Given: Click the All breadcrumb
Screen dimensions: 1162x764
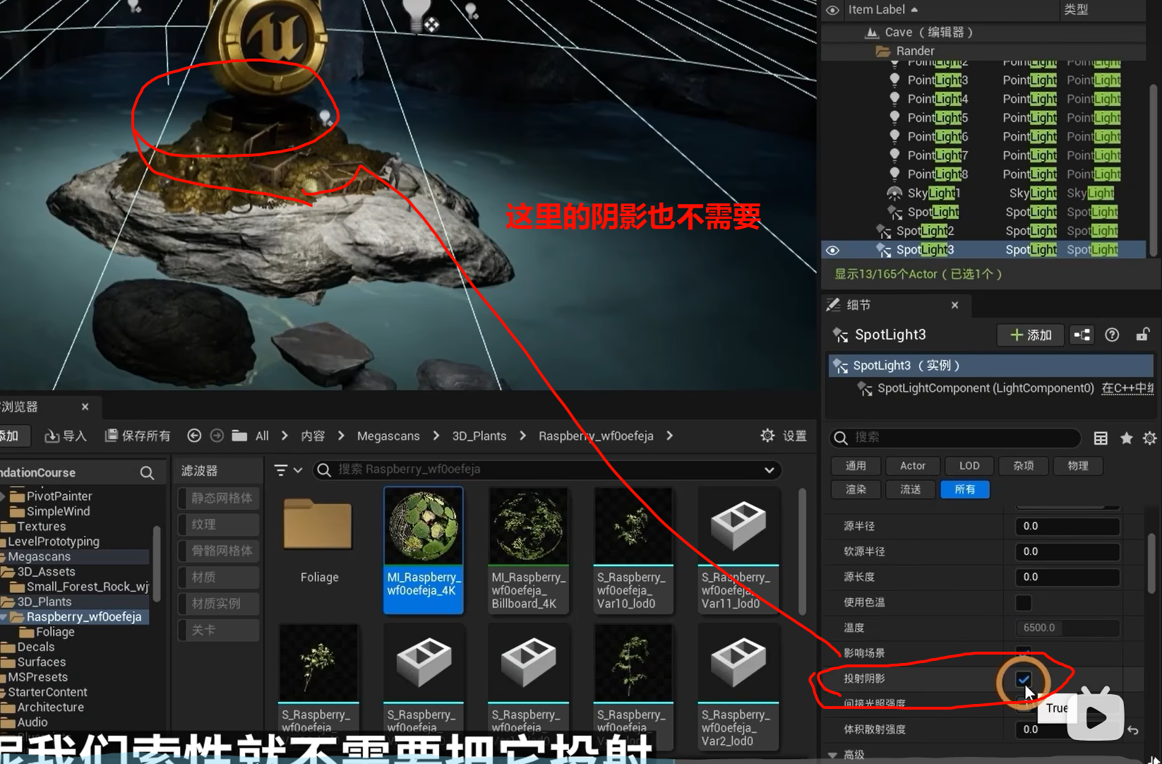Looking at the screenshot, I should pyautogui.click(x=262, y=436).
